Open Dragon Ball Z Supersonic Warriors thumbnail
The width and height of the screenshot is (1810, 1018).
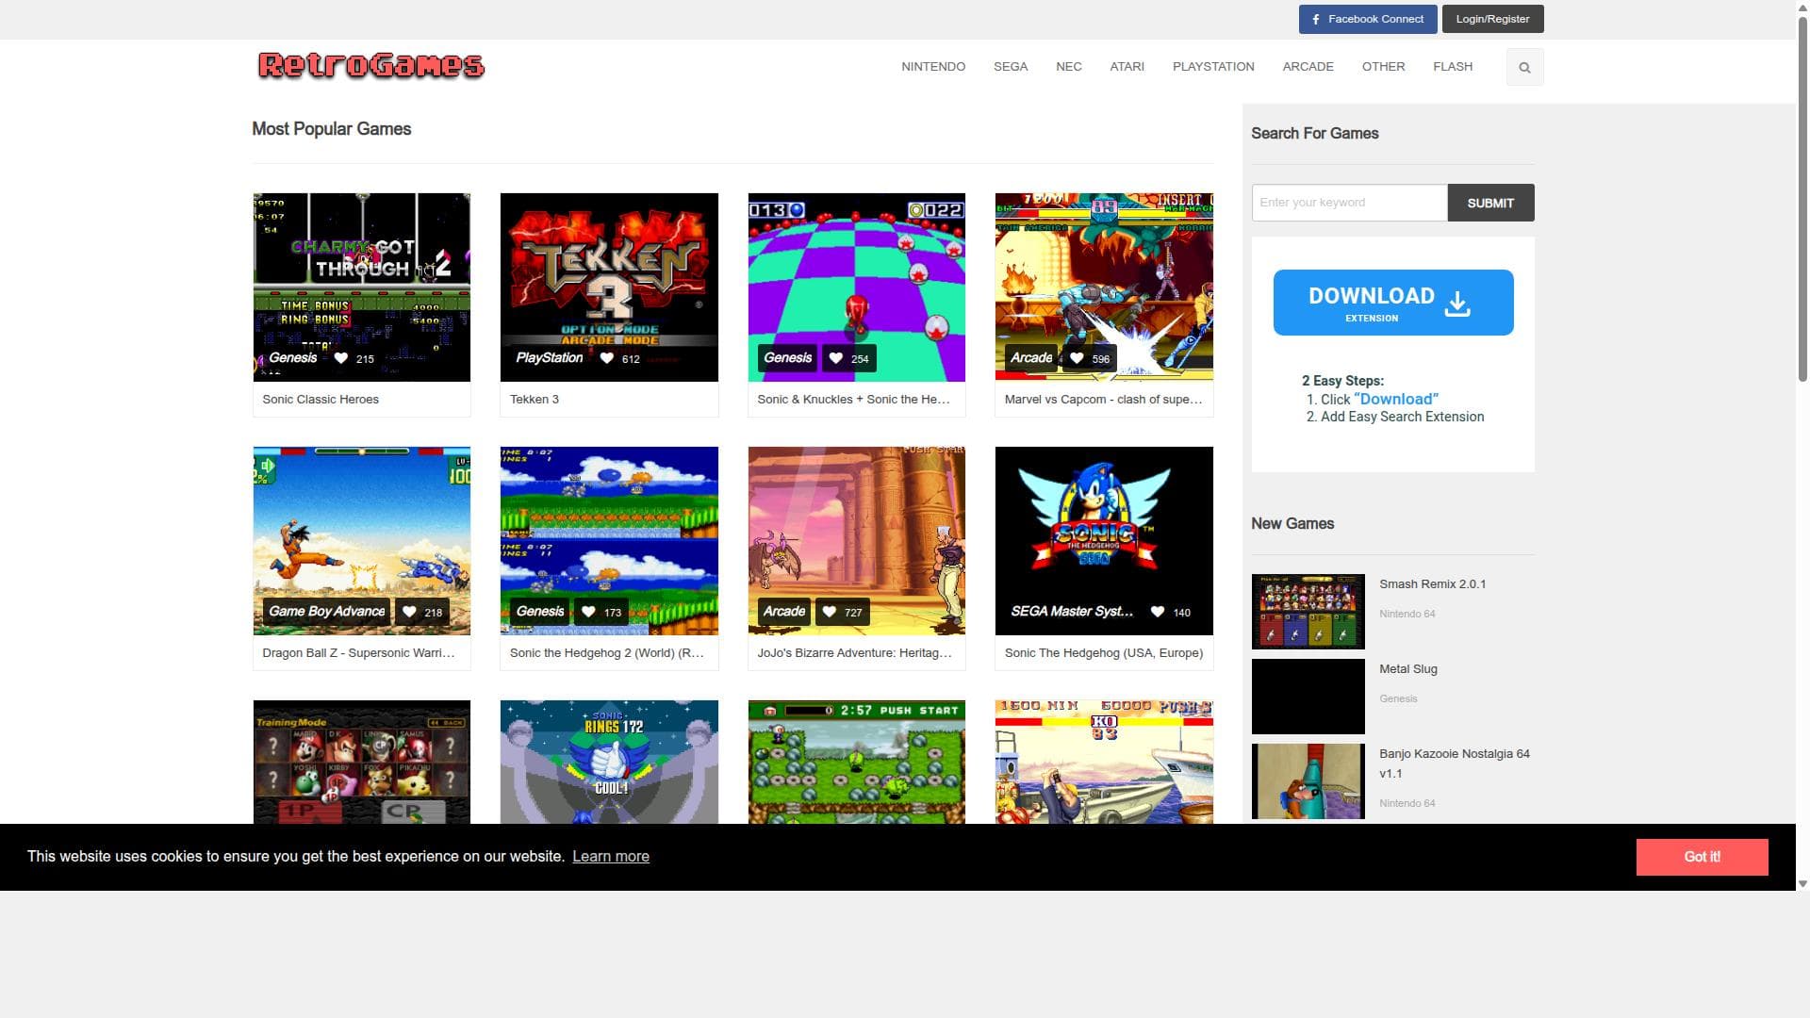(361, 541)
